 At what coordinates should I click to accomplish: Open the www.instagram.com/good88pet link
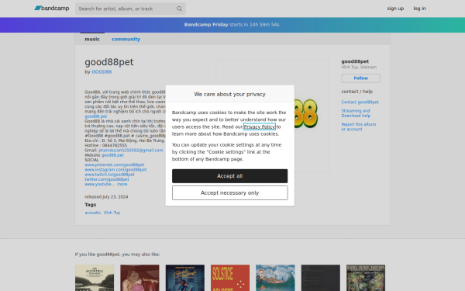[x=115, y=169]
